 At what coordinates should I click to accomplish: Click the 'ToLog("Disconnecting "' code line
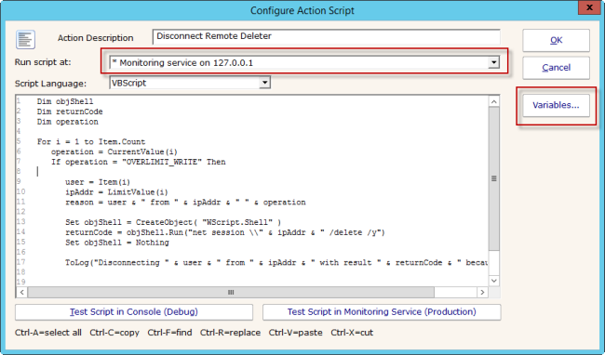point(276,263)
